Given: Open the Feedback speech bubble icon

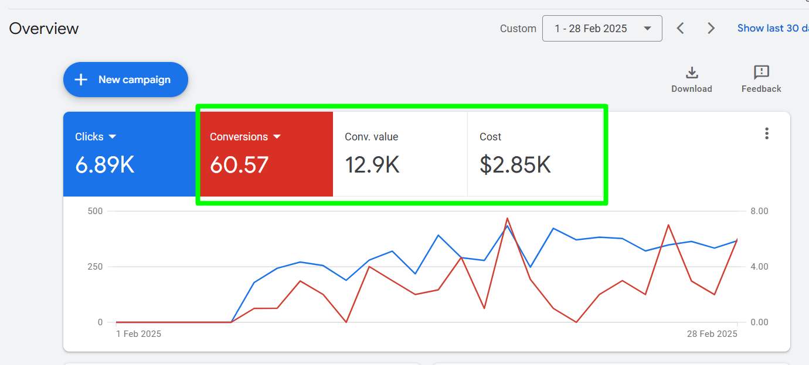Looking at the screenshot, I should tap(761, 73).
